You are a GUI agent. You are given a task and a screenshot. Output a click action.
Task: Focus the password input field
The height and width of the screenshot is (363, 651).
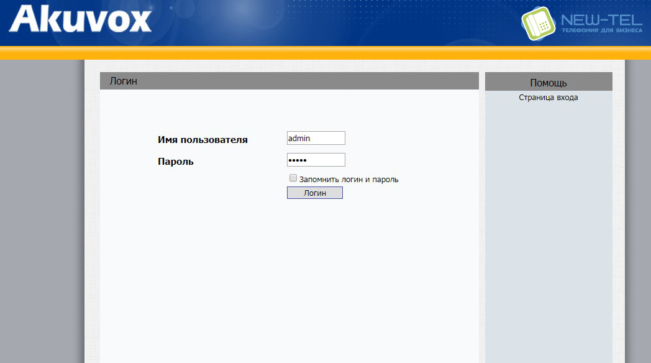pyautogui.click(x=316, y=160)
